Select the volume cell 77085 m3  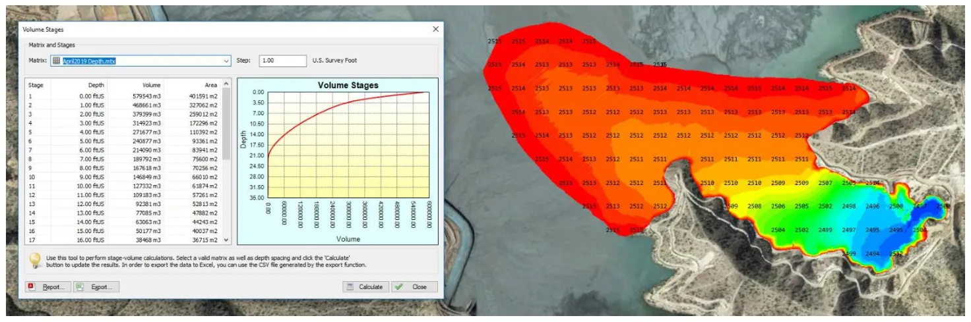148,213
